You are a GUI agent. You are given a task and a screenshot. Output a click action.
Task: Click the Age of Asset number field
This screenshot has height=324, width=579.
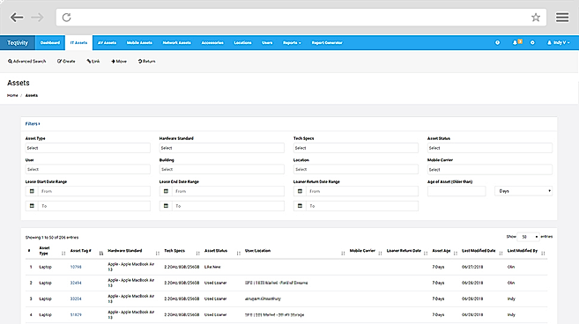(x=457, y=191)
